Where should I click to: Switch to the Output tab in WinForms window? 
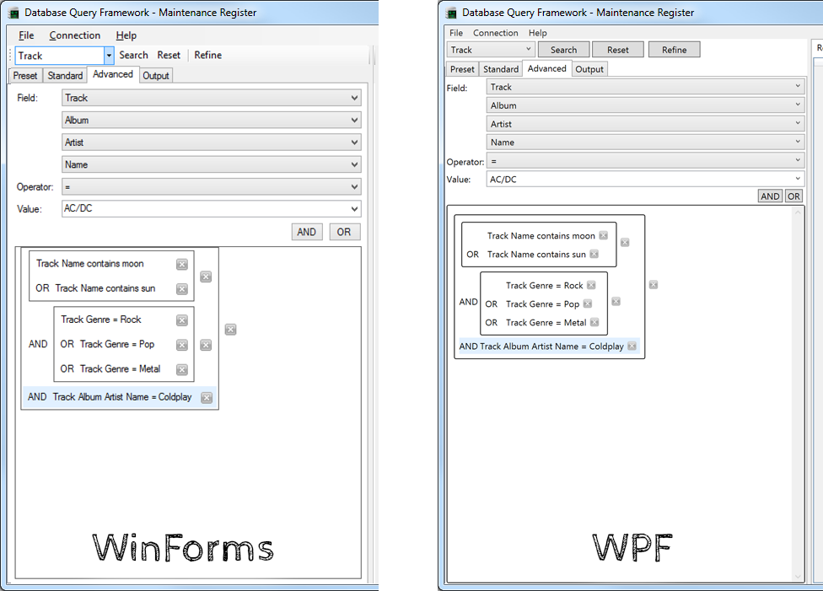[x=156, y=76]
